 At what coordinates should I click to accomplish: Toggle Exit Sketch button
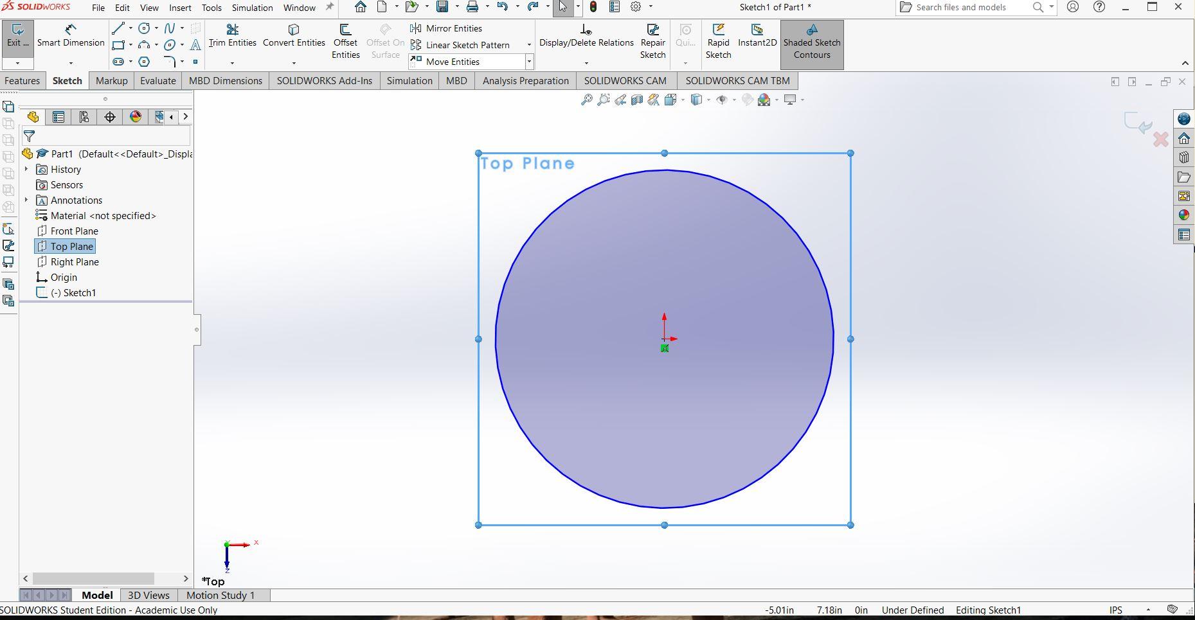pos(17,37)
